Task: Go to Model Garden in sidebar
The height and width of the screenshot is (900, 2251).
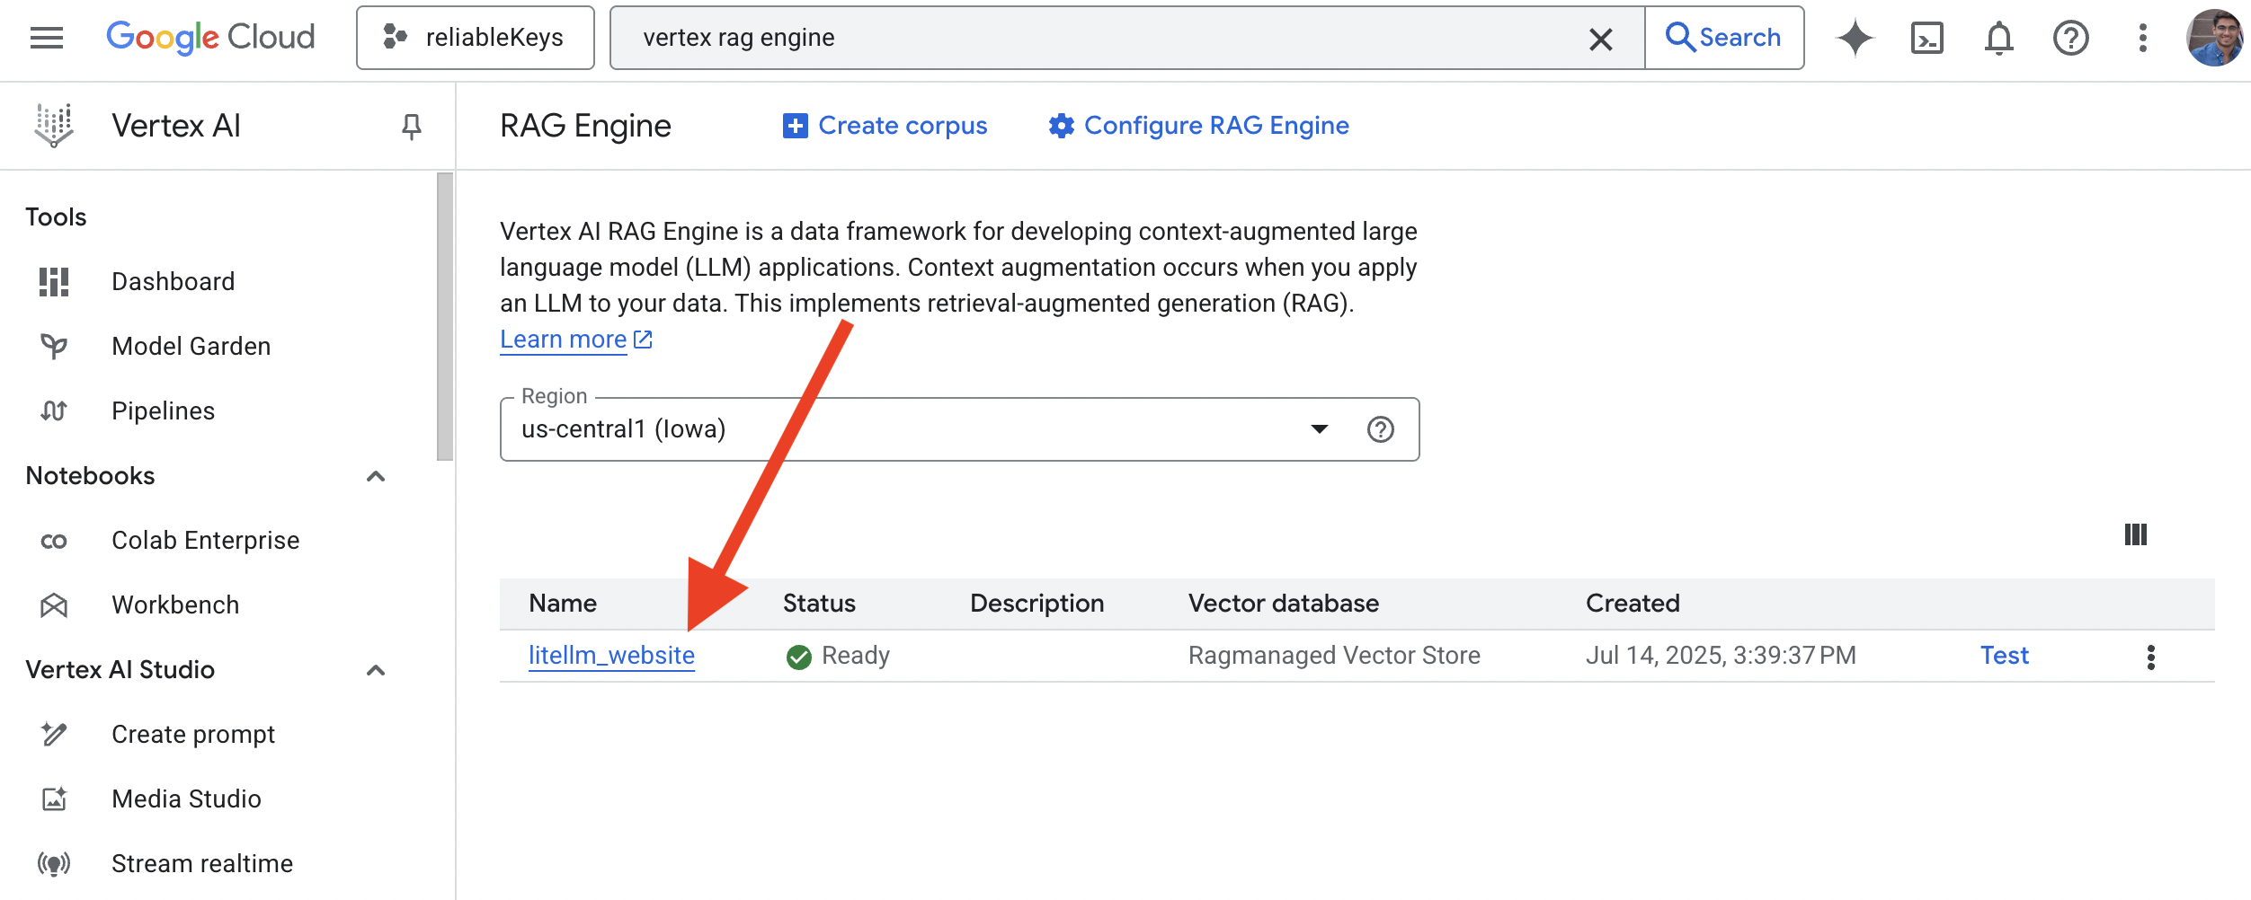Action: click(x=191, y=347)
